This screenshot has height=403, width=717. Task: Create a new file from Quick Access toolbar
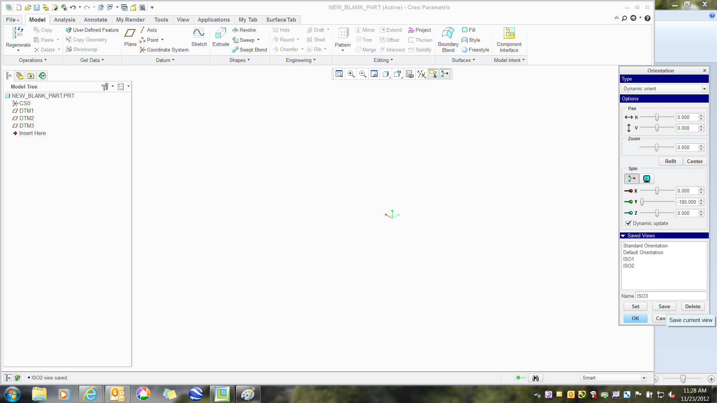(x=19, y=7)
